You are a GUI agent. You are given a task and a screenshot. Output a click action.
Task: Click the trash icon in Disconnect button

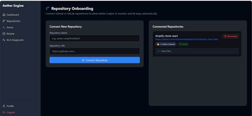225,36
